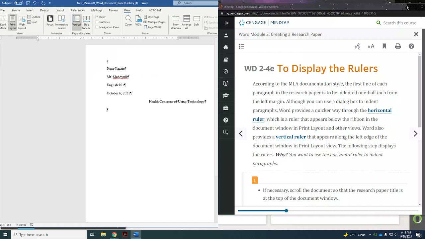
Task: Go to the References tab
Action: tap(78, 10)
